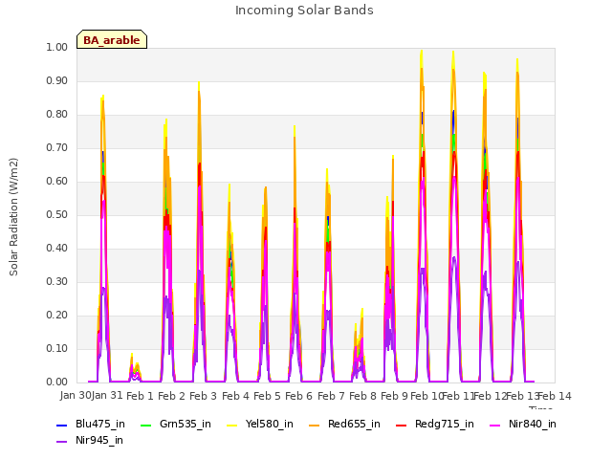Click the Feb 11 x-axis date label

[x=458, y=396]
